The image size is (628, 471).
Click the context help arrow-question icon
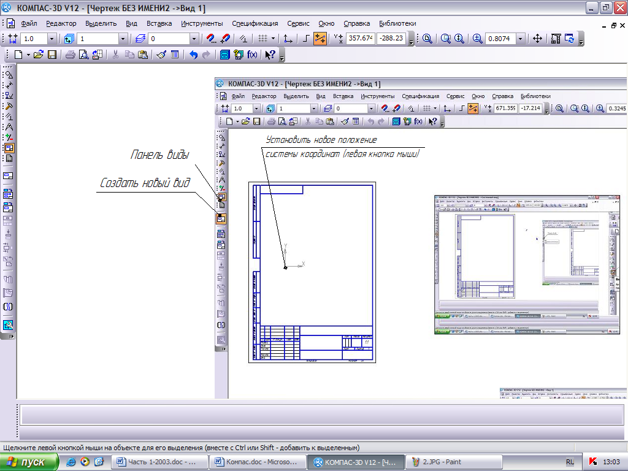coord(270,55)
